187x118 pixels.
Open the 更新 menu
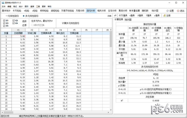tap(44, 7)
